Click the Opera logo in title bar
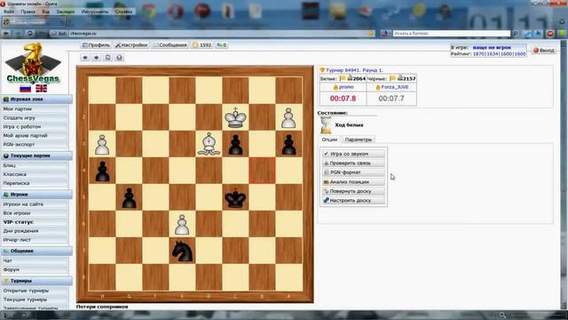Image resolution: width=568 pixels, height=320 pixels. click(3, 4)
